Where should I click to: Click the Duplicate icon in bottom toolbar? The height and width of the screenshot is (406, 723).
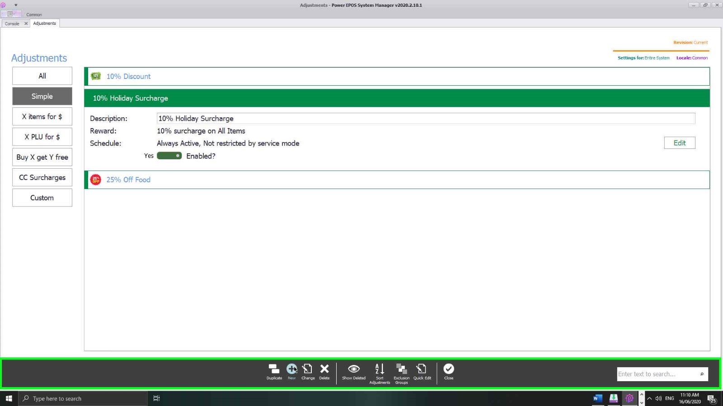(274, 369)
